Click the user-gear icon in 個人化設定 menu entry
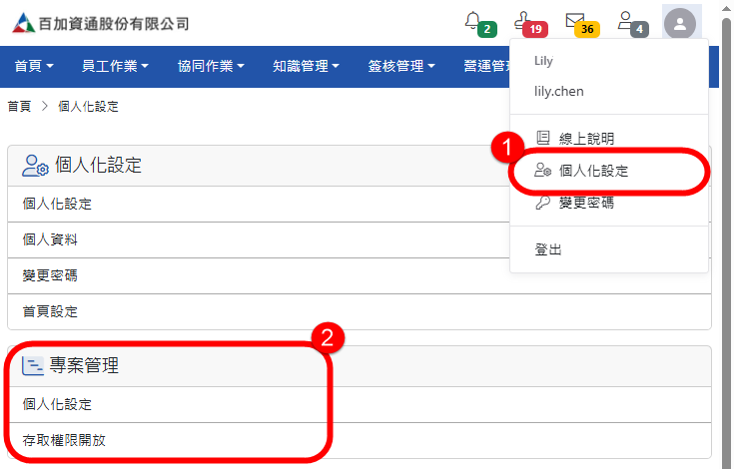The width and height of the screenshot is (734, 469). tap(543, 171)
